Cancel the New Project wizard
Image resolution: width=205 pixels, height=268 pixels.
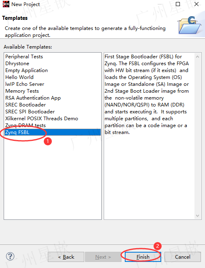pos(183,257)
